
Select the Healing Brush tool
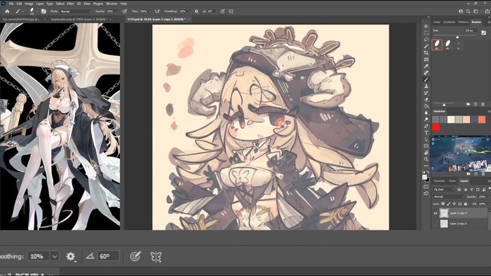coord(426,73)
